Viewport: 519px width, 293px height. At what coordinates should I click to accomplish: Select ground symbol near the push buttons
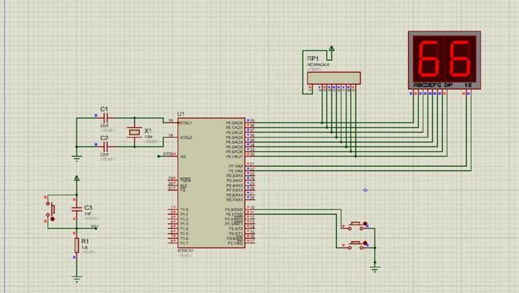point(375,270)
